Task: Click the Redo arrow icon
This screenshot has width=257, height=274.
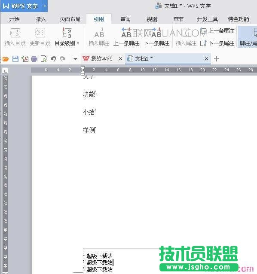Action: click(63, 59)
